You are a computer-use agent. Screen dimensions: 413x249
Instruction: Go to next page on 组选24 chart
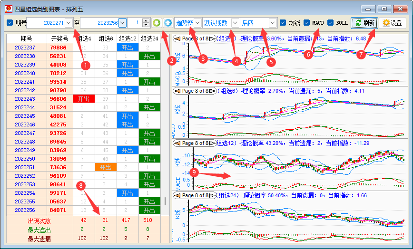pyautogui.click(x=213, y=195)
